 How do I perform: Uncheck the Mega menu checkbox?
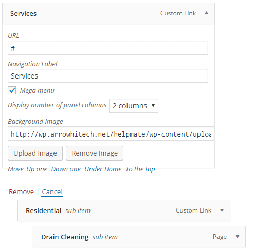(x=12, y=90)
